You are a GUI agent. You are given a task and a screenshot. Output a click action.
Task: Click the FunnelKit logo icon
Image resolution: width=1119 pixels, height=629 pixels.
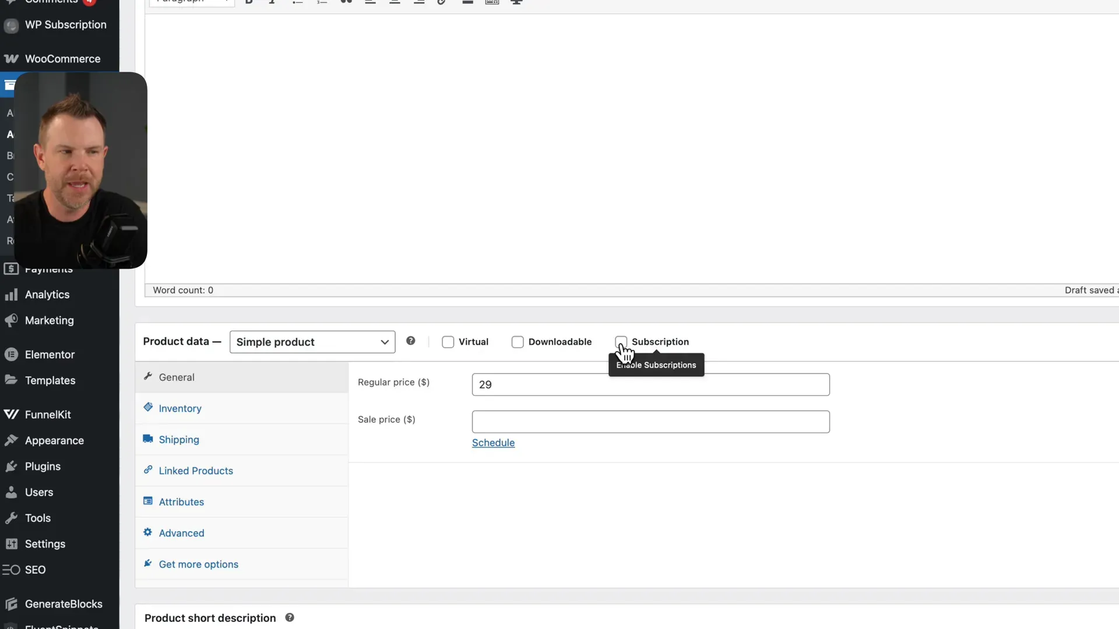(x=11, y=415)
